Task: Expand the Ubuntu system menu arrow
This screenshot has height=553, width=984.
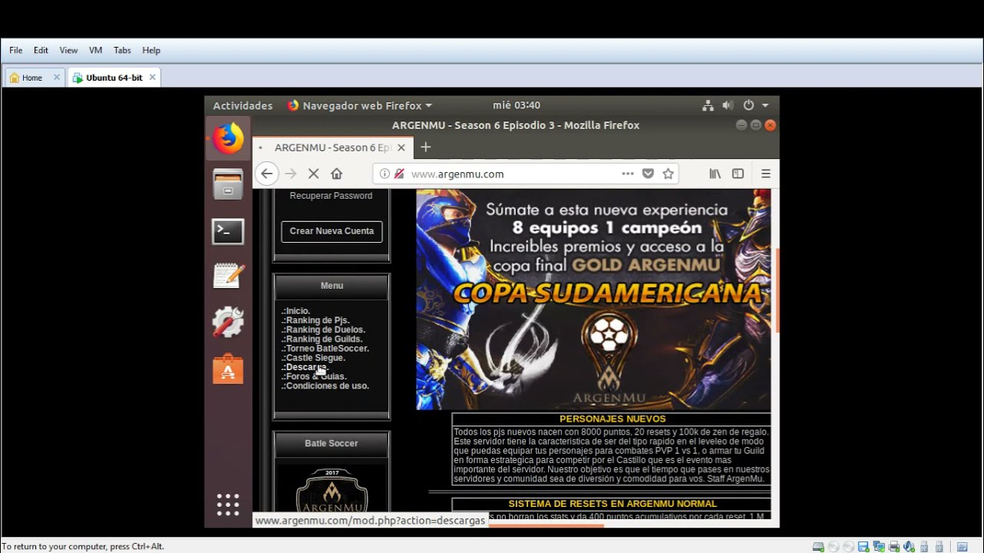Action: (x=765, y=105)
